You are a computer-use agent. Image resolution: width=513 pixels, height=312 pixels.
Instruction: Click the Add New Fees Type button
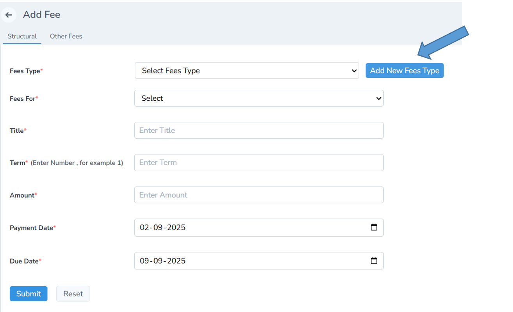coord(404,70)
